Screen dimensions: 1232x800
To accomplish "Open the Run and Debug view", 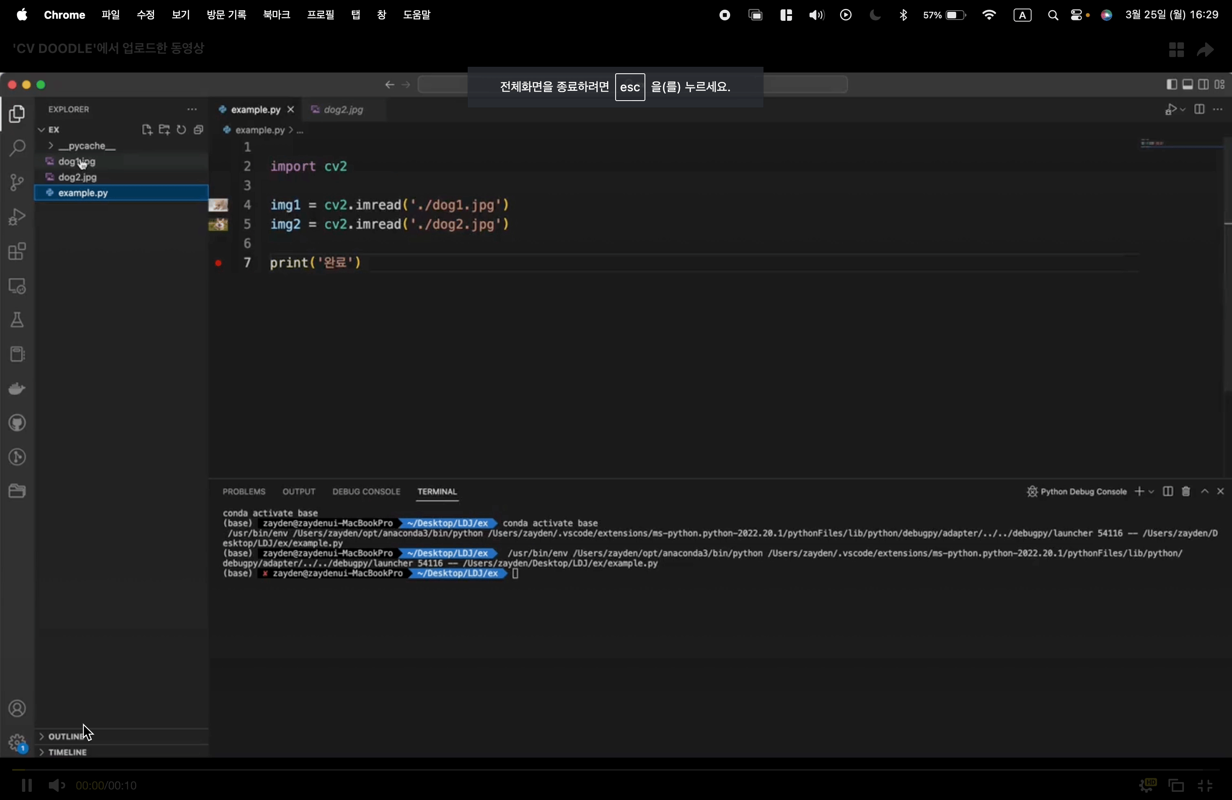I will click(x=17, y=218).
